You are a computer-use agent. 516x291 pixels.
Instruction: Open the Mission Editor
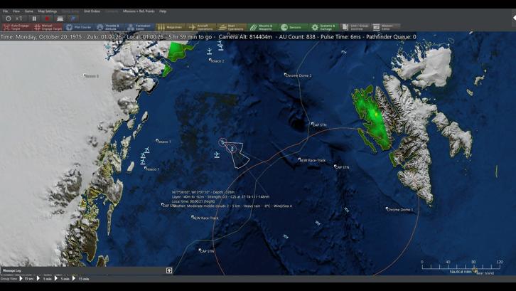[386, 27]
